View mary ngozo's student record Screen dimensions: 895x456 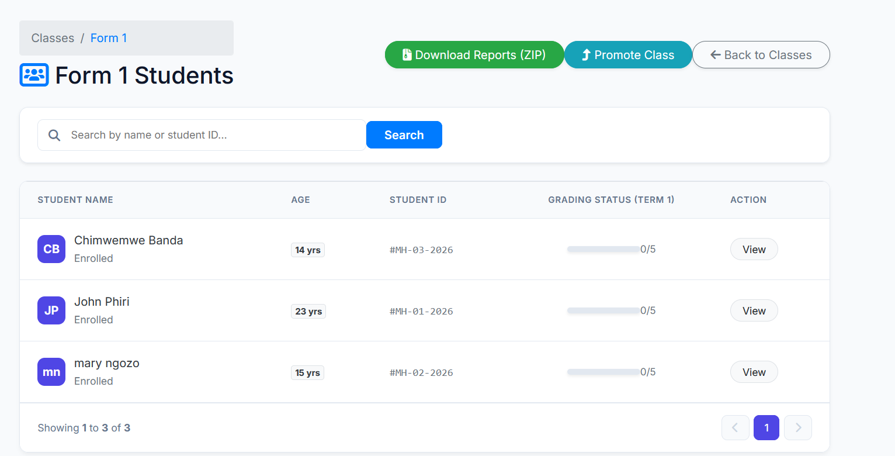click(754, 372)
